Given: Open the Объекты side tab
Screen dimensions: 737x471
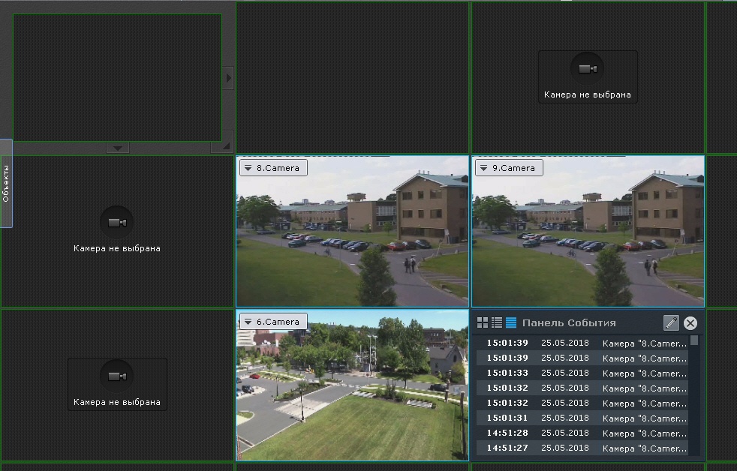Looking at the screenshot, I should click(x=6, y=184).
